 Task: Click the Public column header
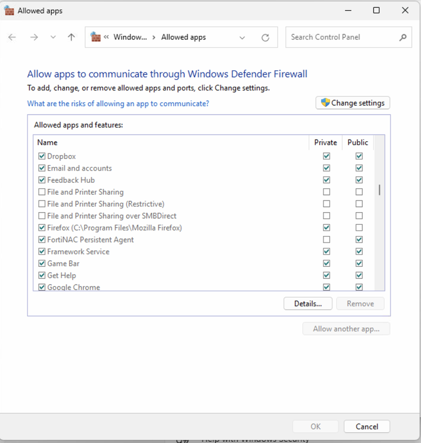click(x=358, y=142)
